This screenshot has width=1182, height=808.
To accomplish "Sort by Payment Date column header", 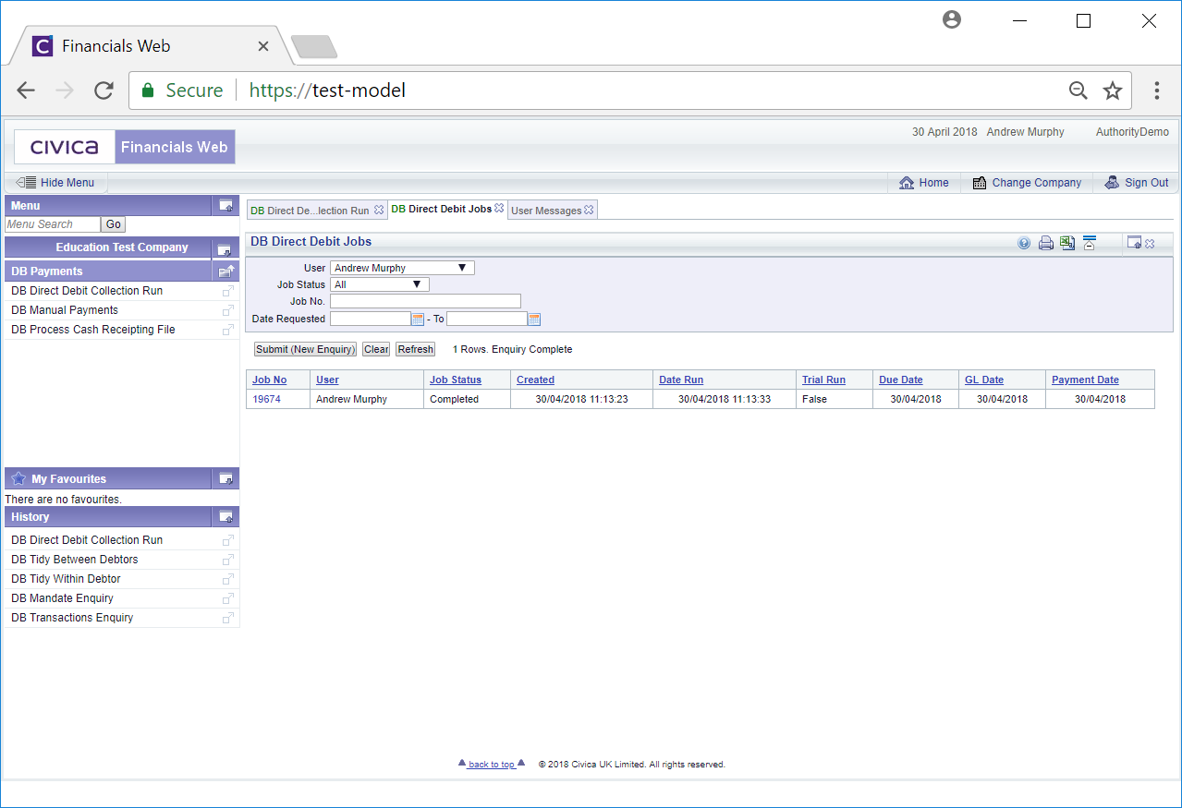I will [x=1085, y=380].
